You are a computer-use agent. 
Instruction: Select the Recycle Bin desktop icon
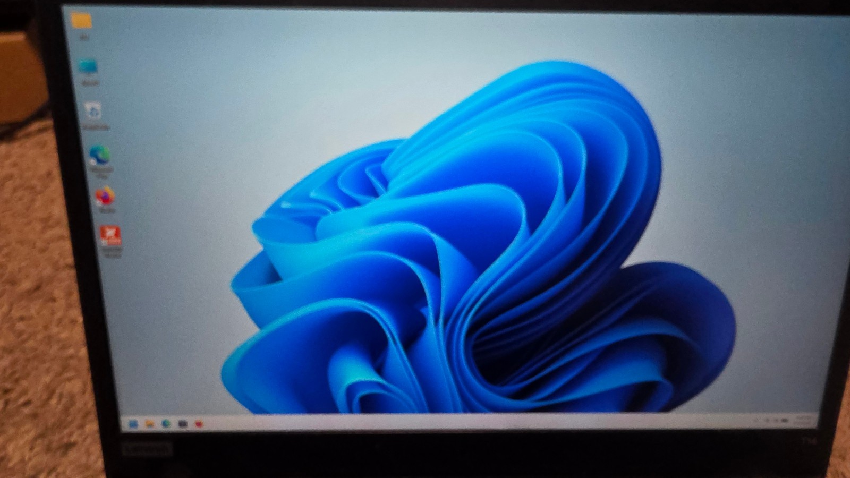pyautogui.click(x=94, y=111)
